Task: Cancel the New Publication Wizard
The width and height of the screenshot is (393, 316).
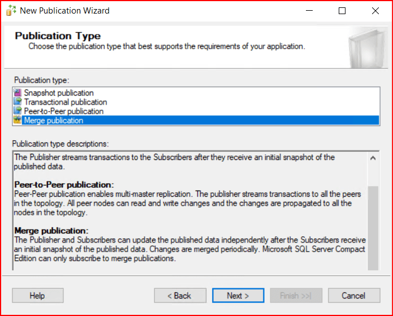Action: pos(353,296)
